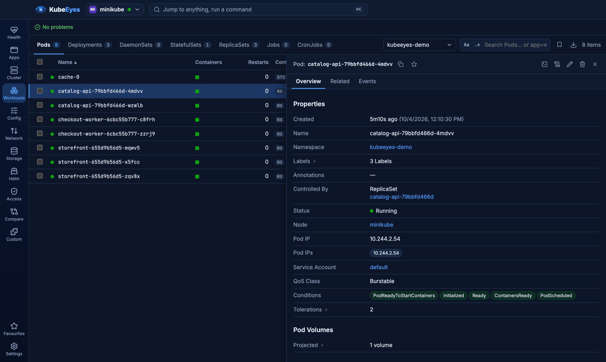606x362 pixels.
Task: Switch to the Deployments tab
Action: (90, 45)
